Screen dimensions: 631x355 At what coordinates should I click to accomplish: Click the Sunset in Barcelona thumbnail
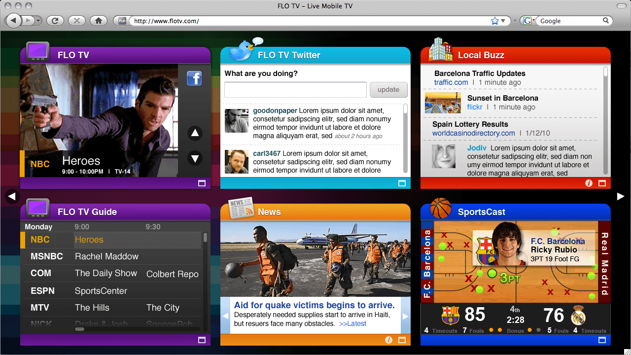point(443,103)
